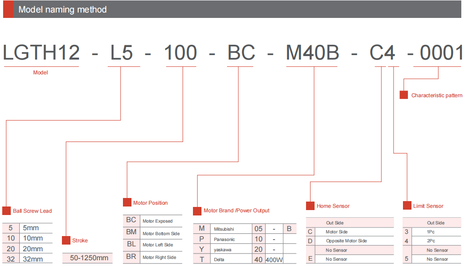Click the red block in the title header
The height and width of the screenshot is (271, 464).
(x=8, y=9)
